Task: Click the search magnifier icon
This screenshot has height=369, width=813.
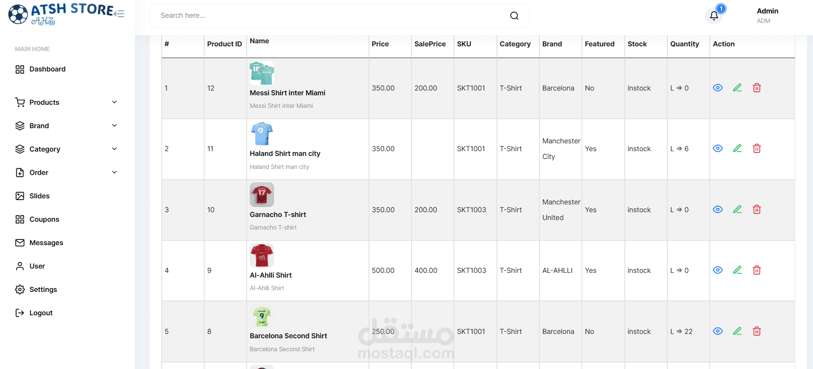Action: pyautogui.click(x=514, y=16)
